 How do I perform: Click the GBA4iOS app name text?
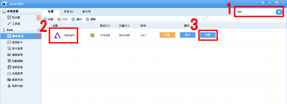point(70,35)
